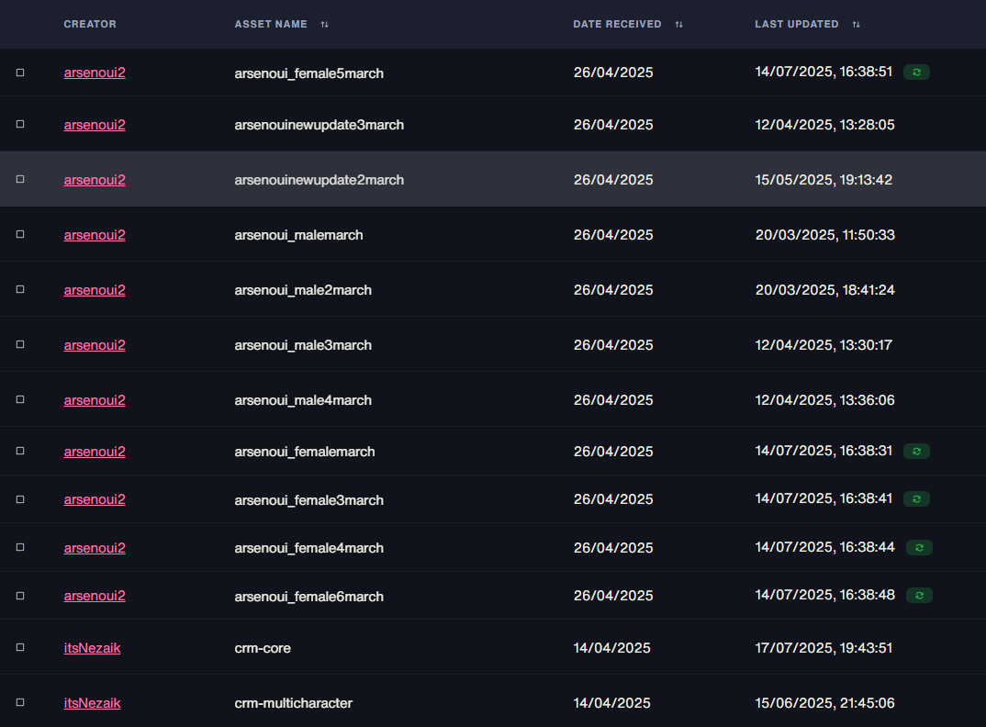
Task: Tick checkbox for arsenouinewupdate3march
Action: pos(20,125)
